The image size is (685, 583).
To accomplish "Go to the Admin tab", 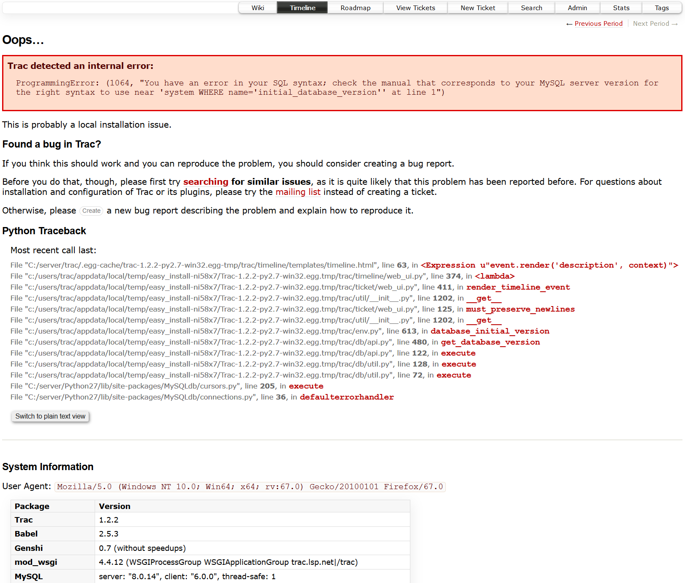I will (x=577, y=8).
